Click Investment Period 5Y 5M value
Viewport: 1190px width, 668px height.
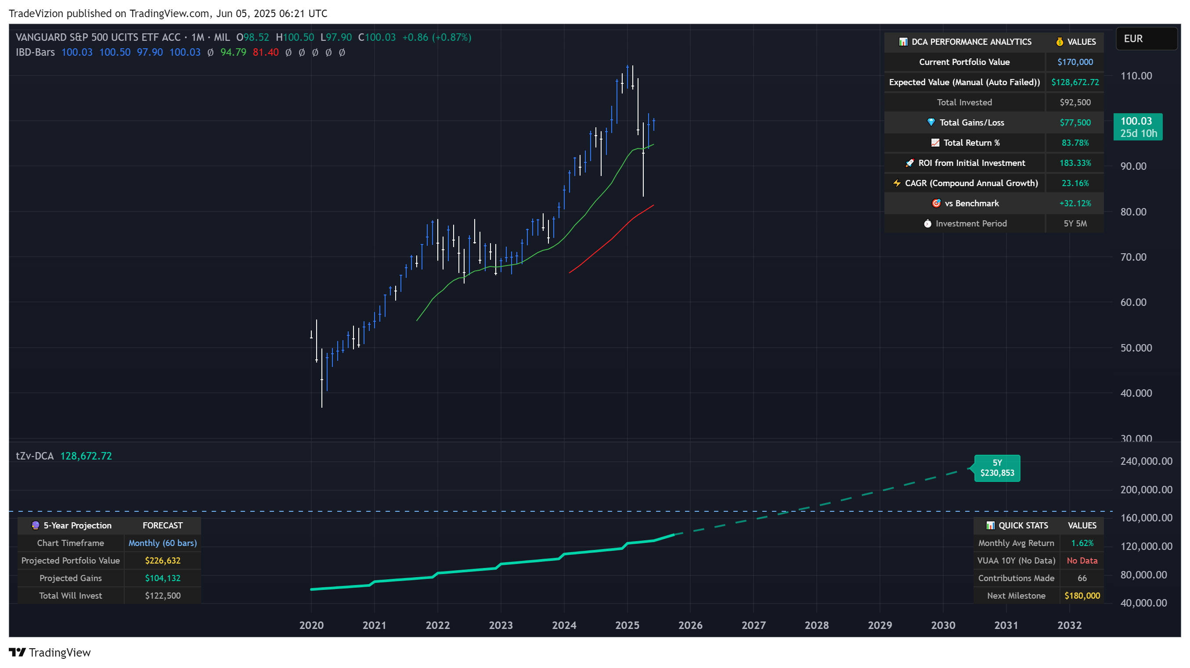(x=1075, y=223)
